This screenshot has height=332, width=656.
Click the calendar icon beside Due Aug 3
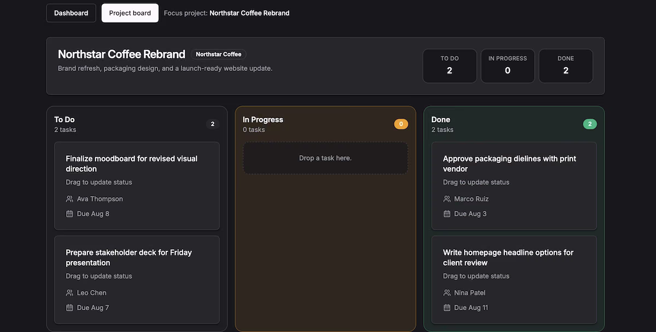(447, 214)
